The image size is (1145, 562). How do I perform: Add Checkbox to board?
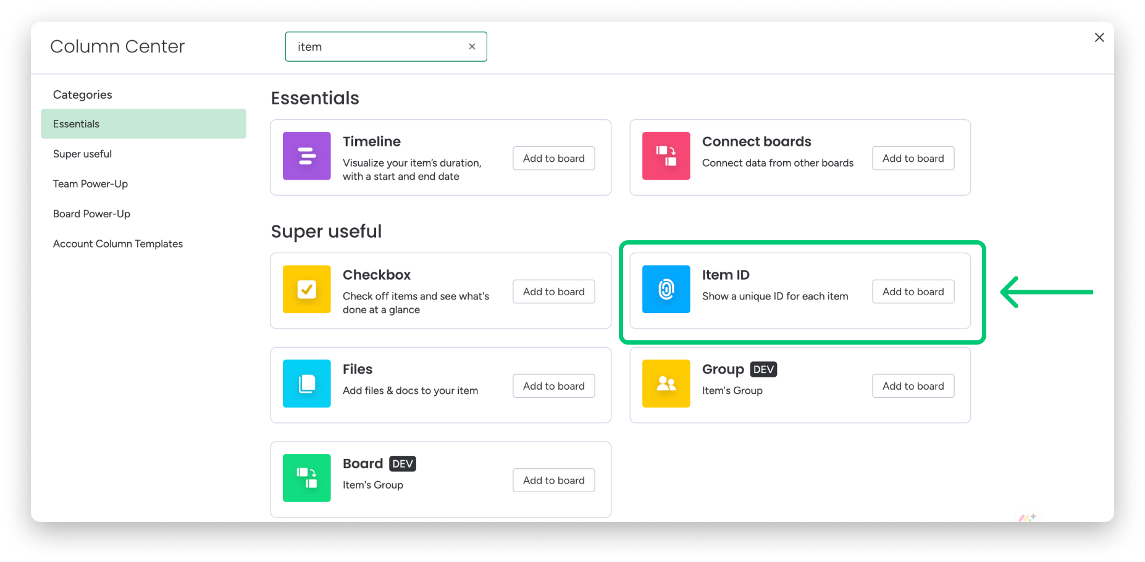(x=553, y=291)
